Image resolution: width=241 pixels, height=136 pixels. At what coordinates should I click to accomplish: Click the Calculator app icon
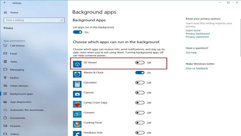[x=77, y=84]
